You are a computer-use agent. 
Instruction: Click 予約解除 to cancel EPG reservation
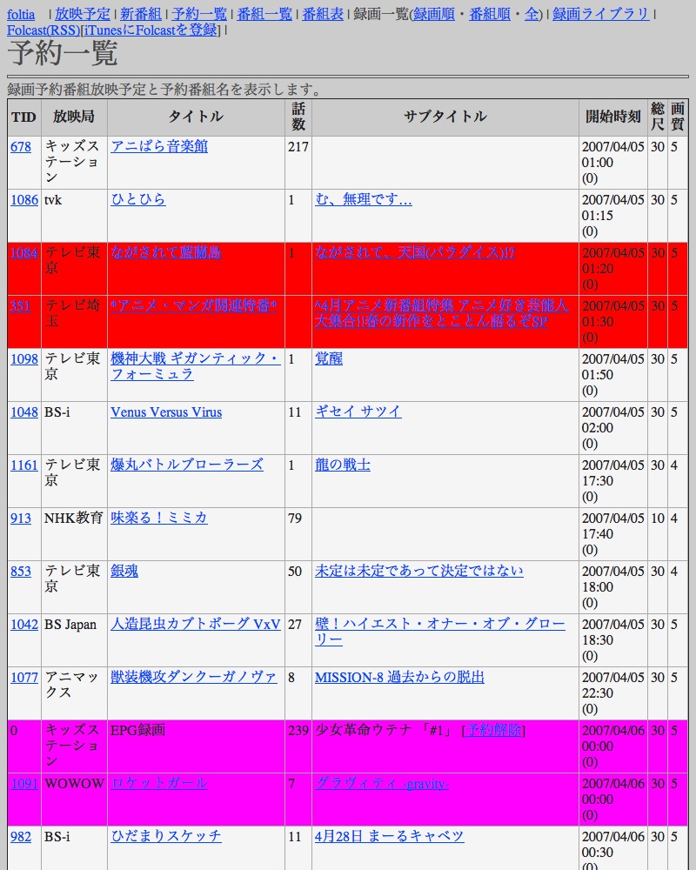click(x=492, y=731)
